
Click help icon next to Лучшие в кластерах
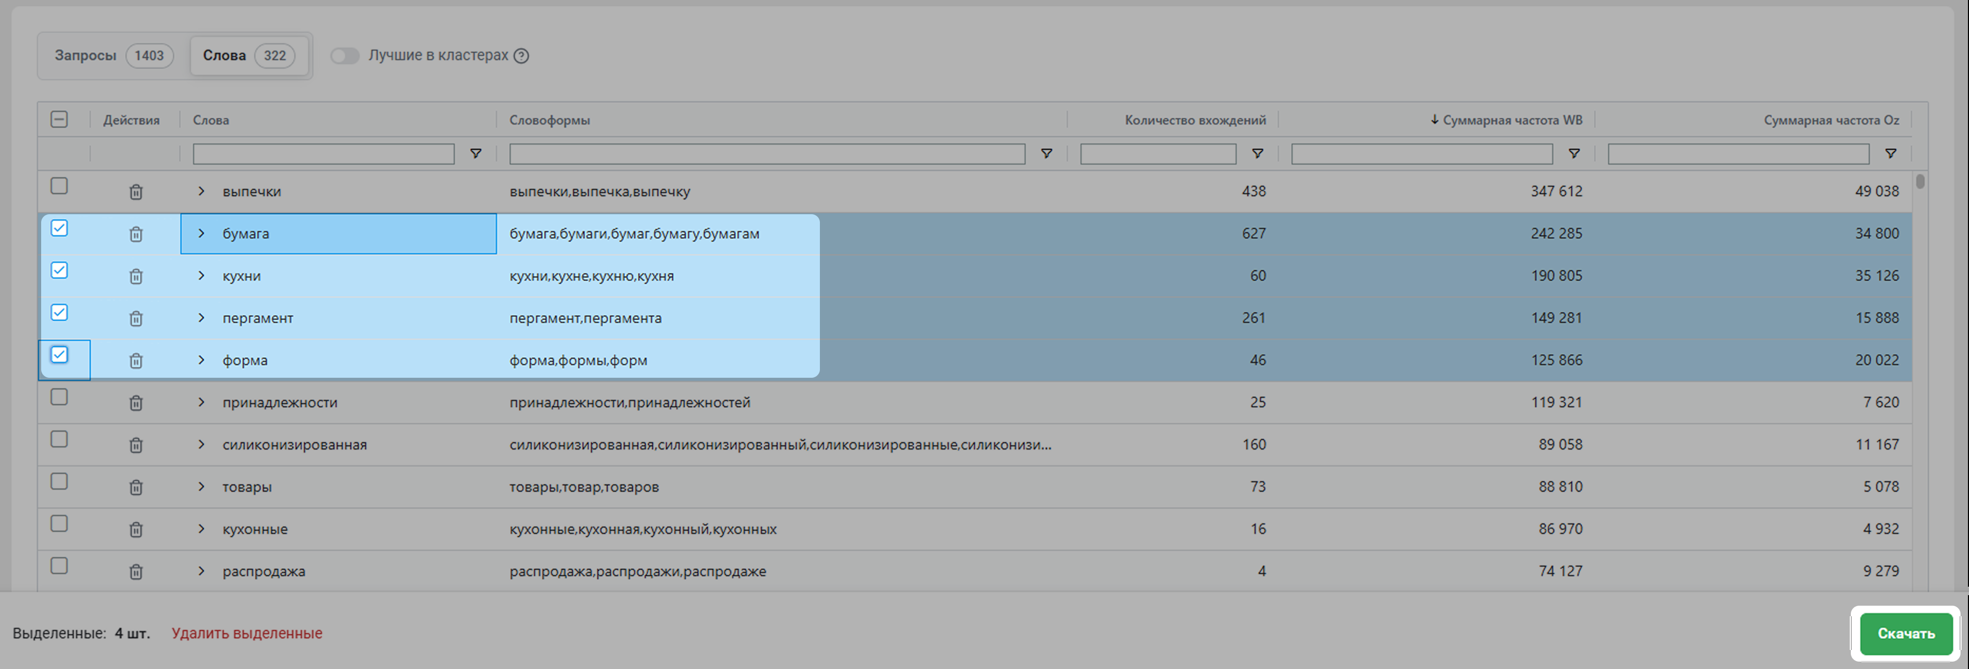point(521,56)
